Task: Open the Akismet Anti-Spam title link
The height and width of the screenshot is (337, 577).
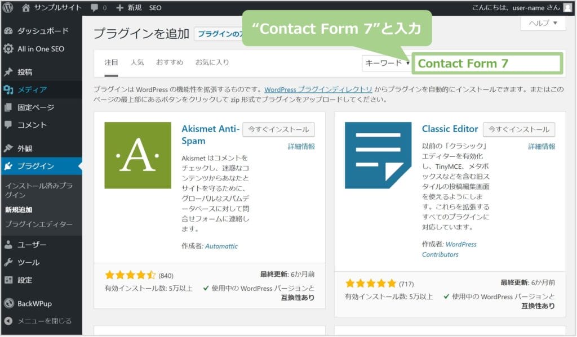Action: point(210,134)
